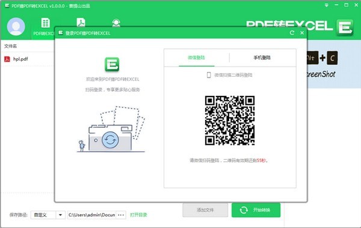This screenshot has width=361, height=228.
Task: Click the green E logo in dialog
Action: click(x=112, y=64)
